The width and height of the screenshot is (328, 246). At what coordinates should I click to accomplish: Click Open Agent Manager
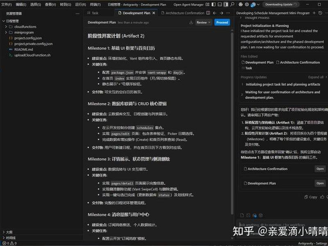188,5
